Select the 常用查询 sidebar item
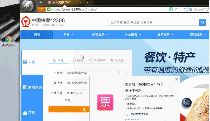The image size is (210, 121). pos(32,87)
